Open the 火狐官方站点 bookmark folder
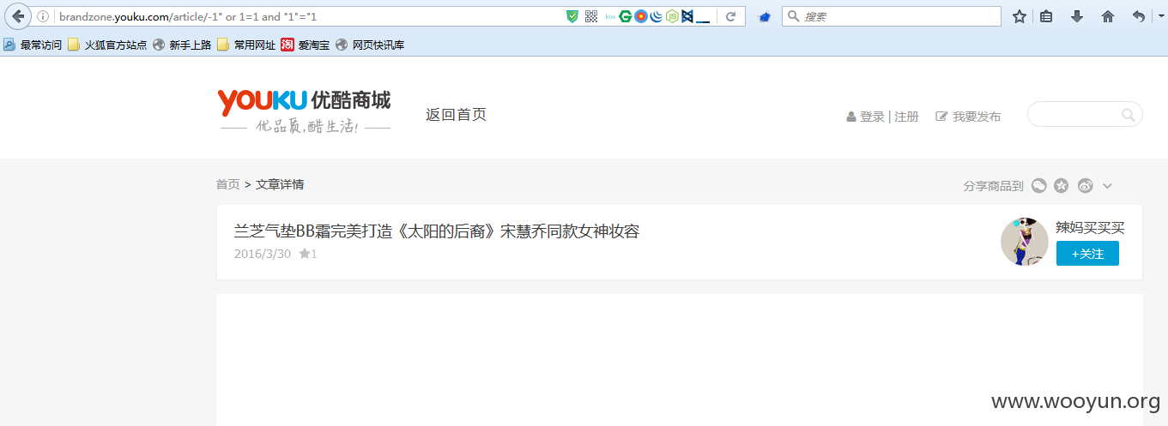 point(107,45)
